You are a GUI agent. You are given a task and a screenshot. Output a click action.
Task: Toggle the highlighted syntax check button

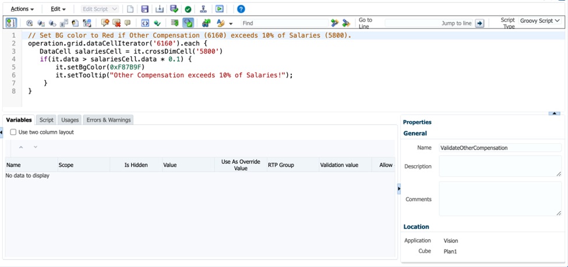point(188,23)
